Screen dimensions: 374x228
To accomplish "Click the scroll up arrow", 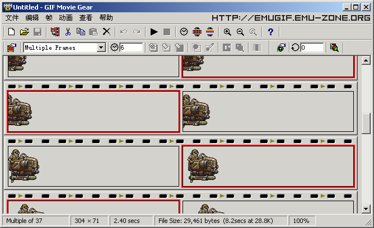I will (366, 60).
